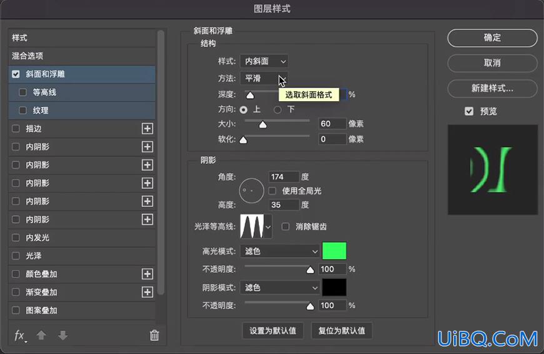Image resolution: width=544 pixels, height=354 pixels.
Task: Click the 深度 slider handle
Action: click(249, 95)
